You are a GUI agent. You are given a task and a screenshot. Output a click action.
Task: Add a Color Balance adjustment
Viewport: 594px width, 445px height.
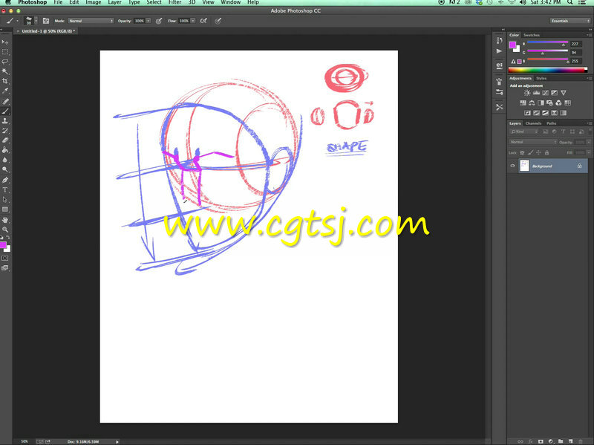[532, 103]
